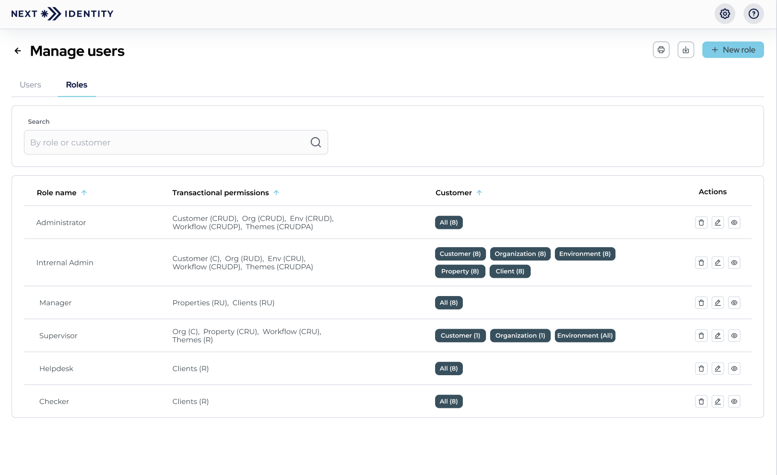Click the help question mark icon
Viewport: 777px width, 475px height.
(753, 14)
